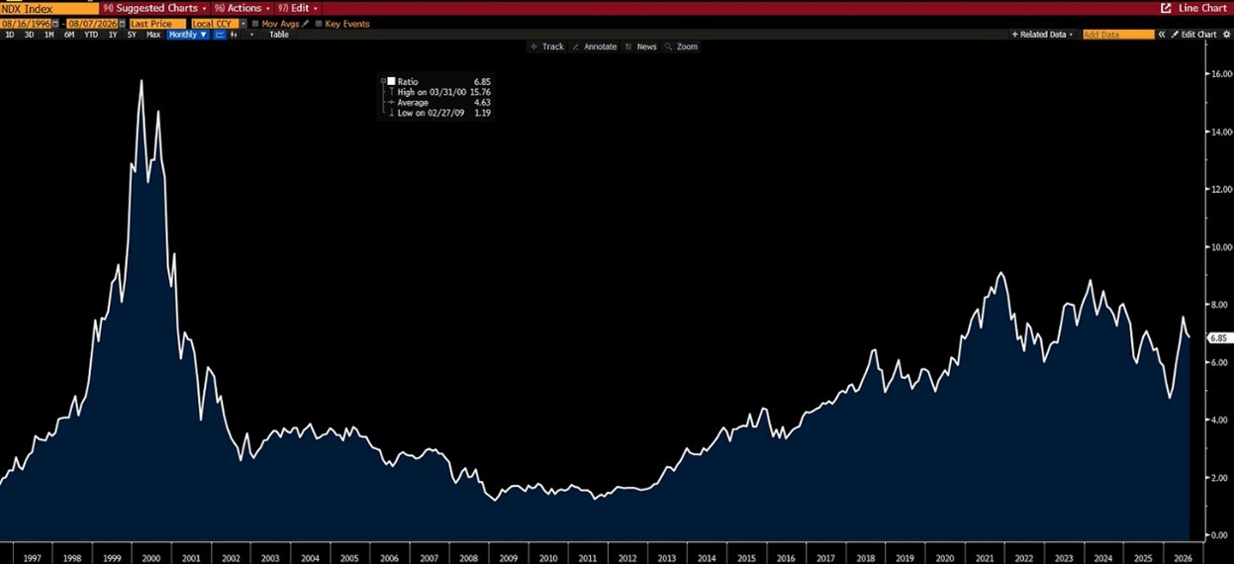The image size is (1234, 564).
Task: Click the Add Data input field
Action: point(1118,35)
